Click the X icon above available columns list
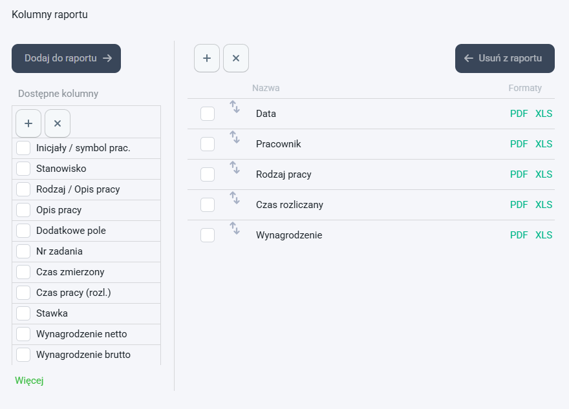 (58, 123)
